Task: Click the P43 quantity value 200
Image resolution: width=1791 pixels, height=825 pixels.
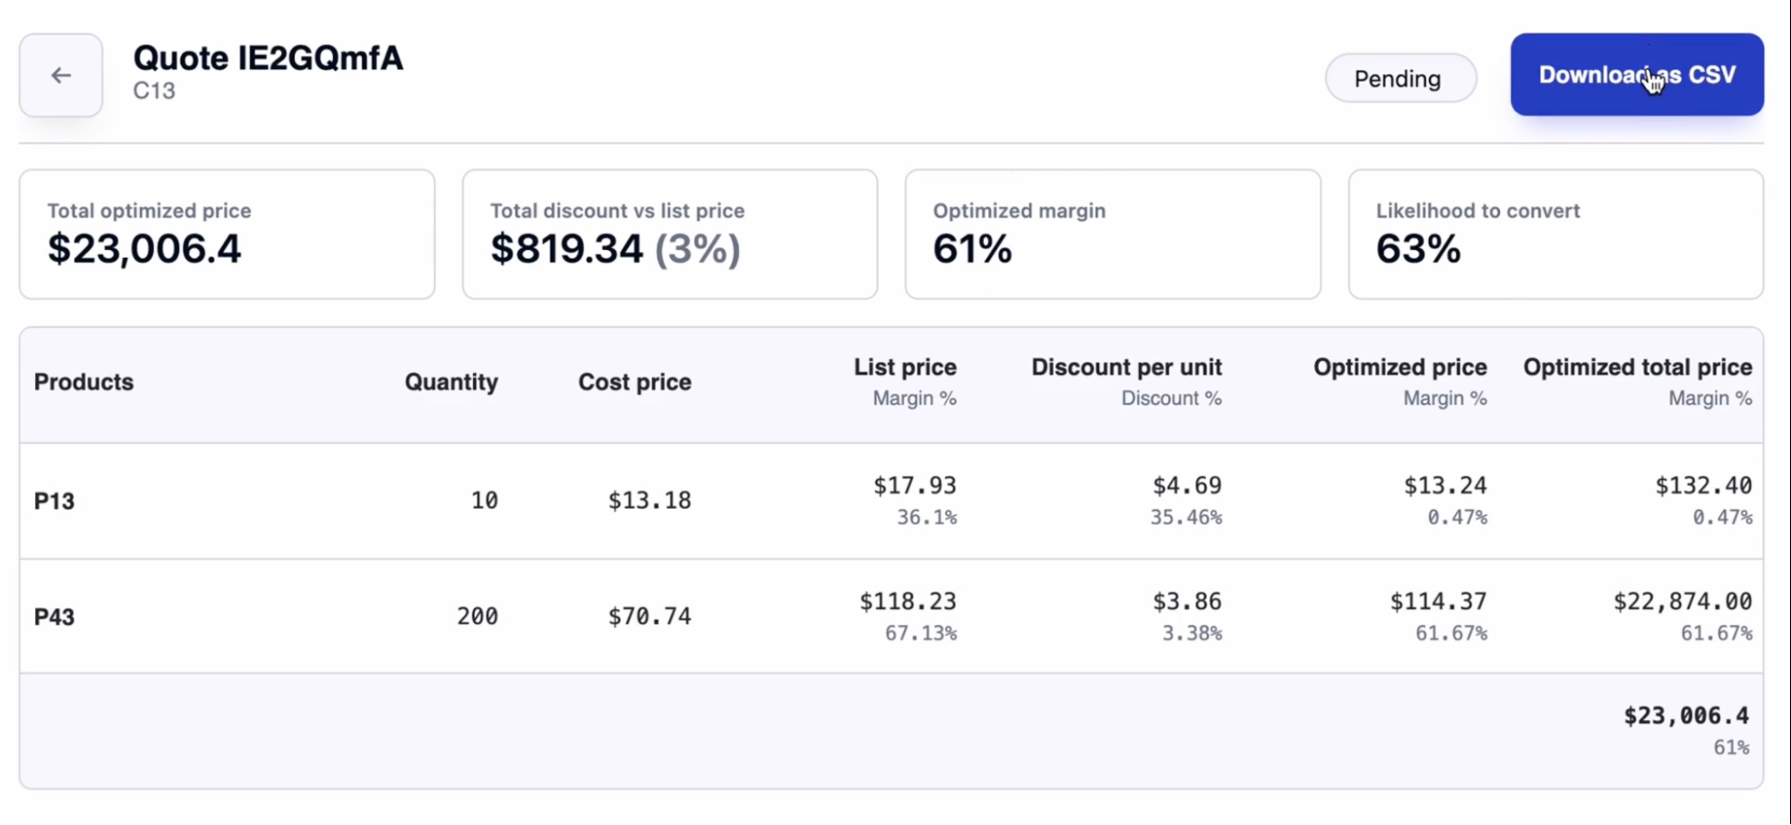Action: coord(477,616)
